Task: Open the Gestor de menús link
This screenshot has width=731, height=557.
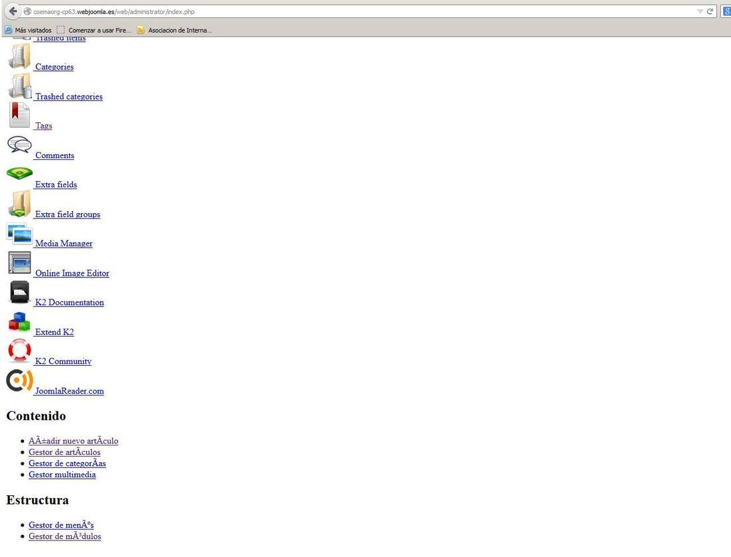Action: pos(61,525)
